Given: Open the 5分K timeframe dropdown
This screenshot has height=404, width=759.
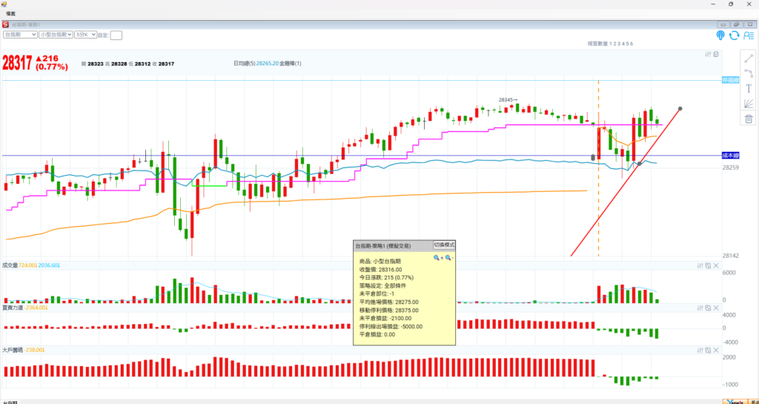Looking at the screenshot, I should pyautogui.click(x=84, y=34).
